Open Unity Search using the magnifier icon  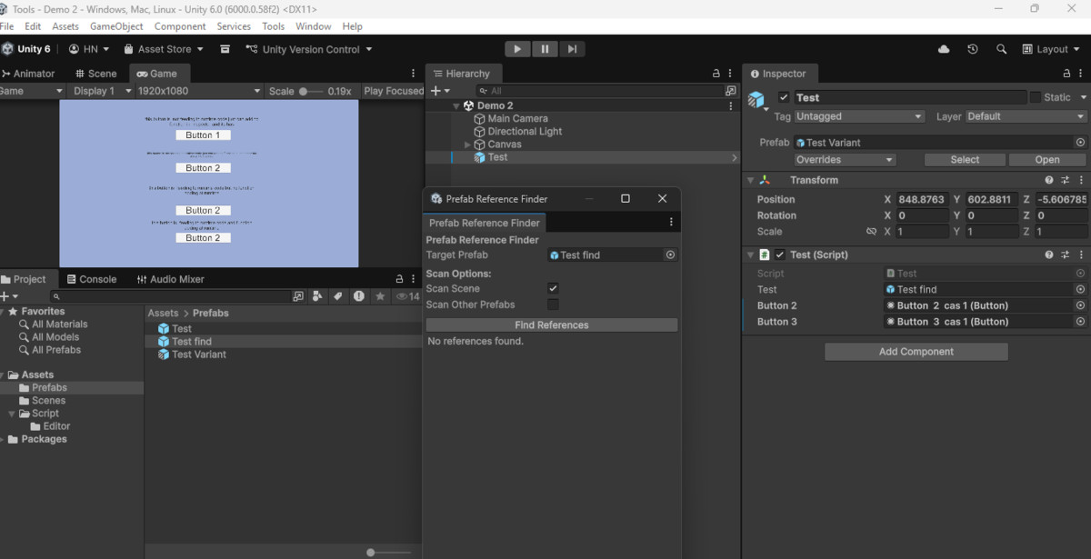click(x=1001, y=48)
